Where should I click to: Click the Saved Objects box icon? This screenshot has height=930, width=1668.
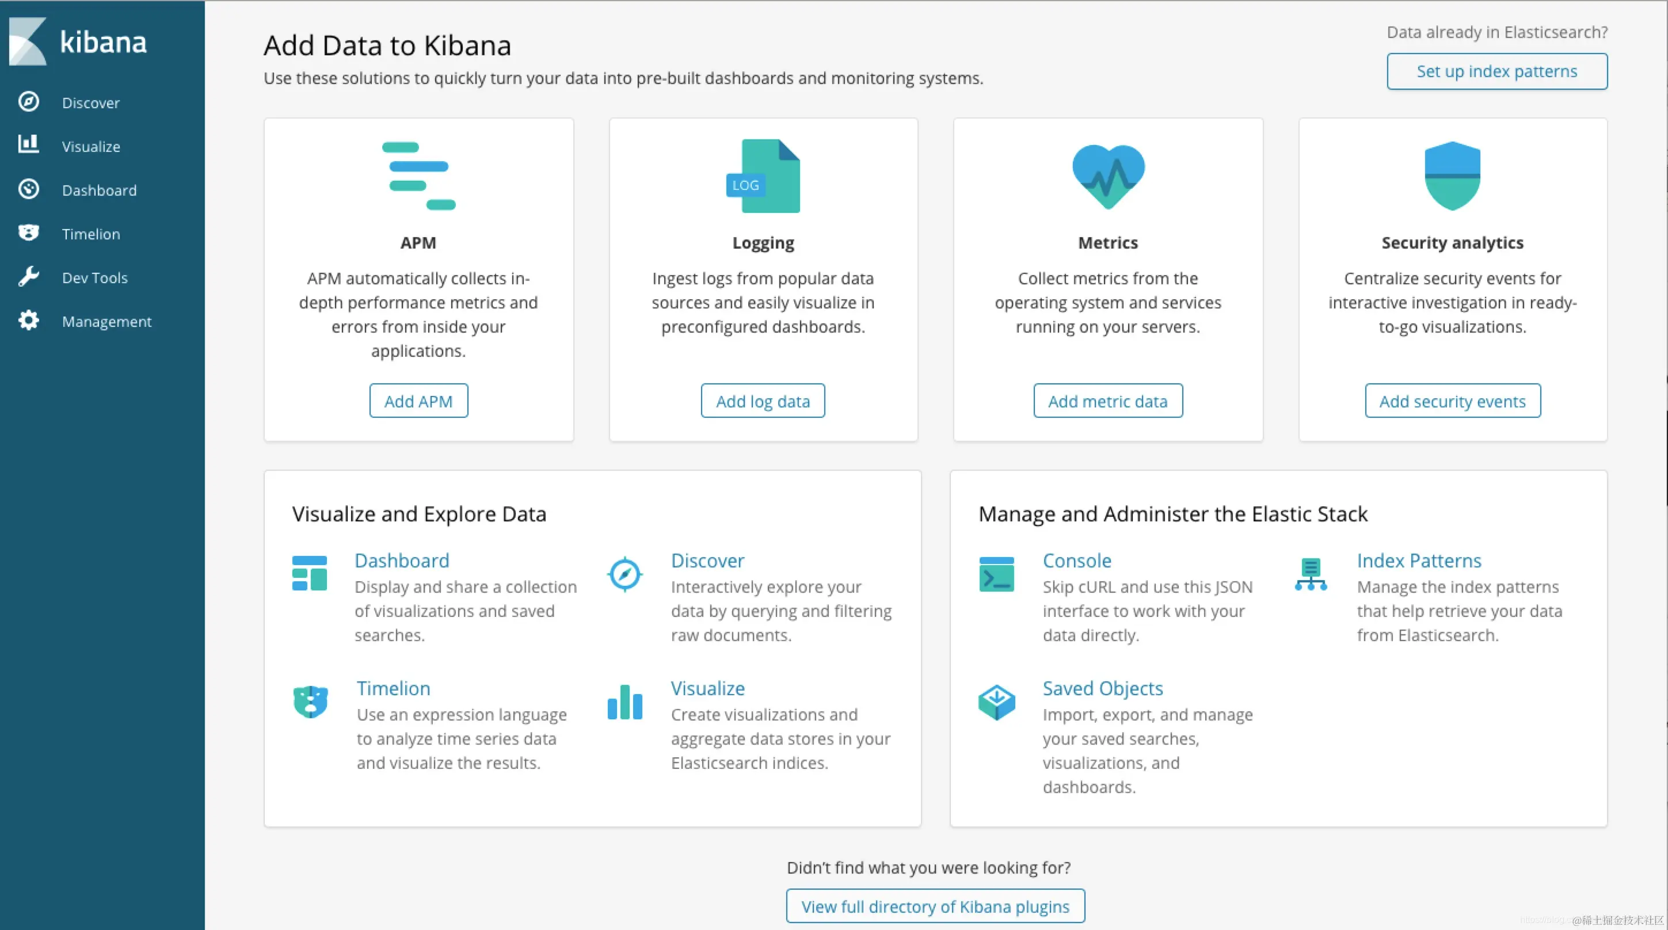coord(996,702)
